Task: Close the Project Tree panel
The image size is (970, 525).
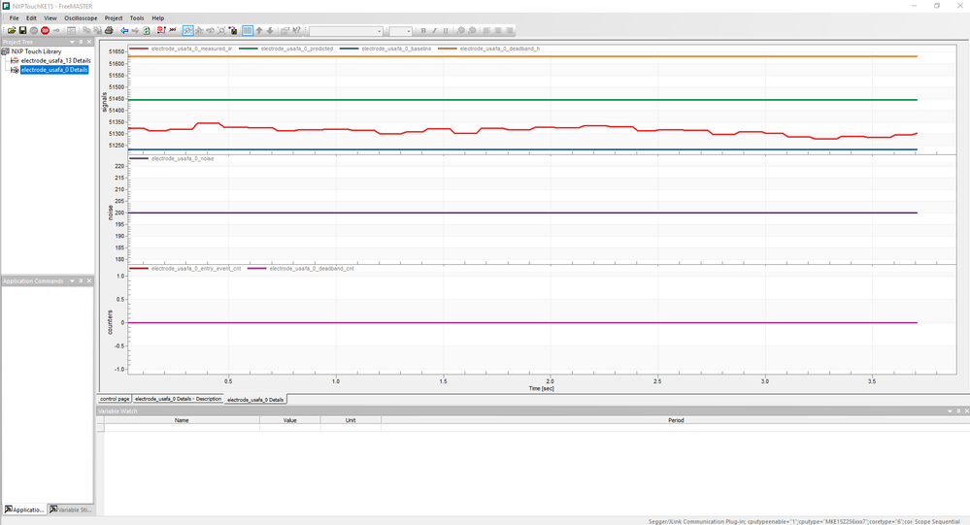Action: pyautogui.click(x=89, y=42)
